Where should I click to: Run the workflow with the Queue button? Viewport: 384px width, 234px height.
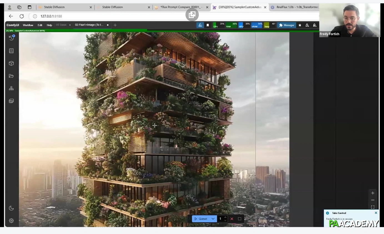pyautogui.click(x=202, y=219)
